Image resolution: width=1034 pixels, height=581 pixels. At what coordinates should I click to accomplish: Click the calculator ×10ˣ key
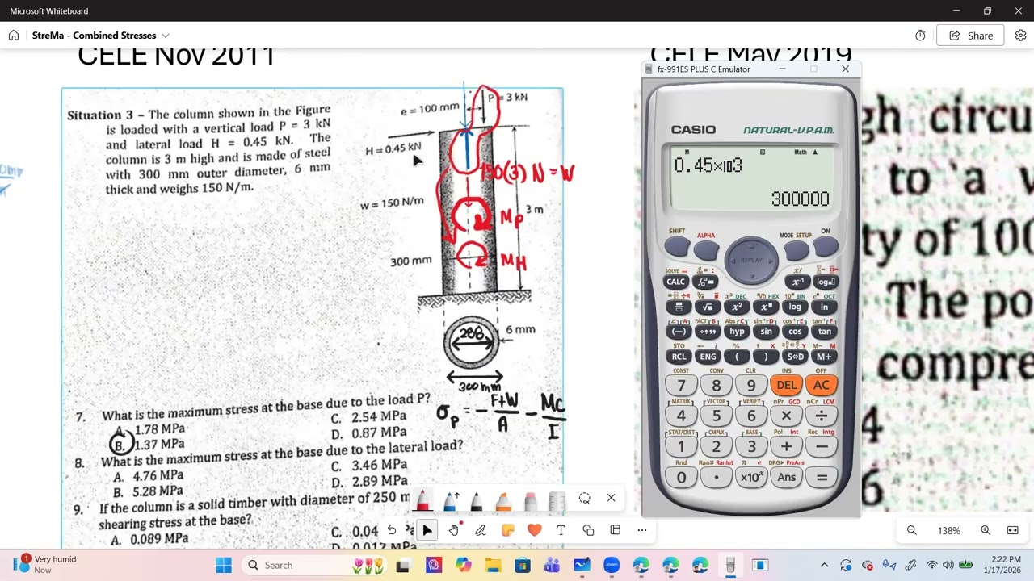pyautogui.click(x=751, y=478)
